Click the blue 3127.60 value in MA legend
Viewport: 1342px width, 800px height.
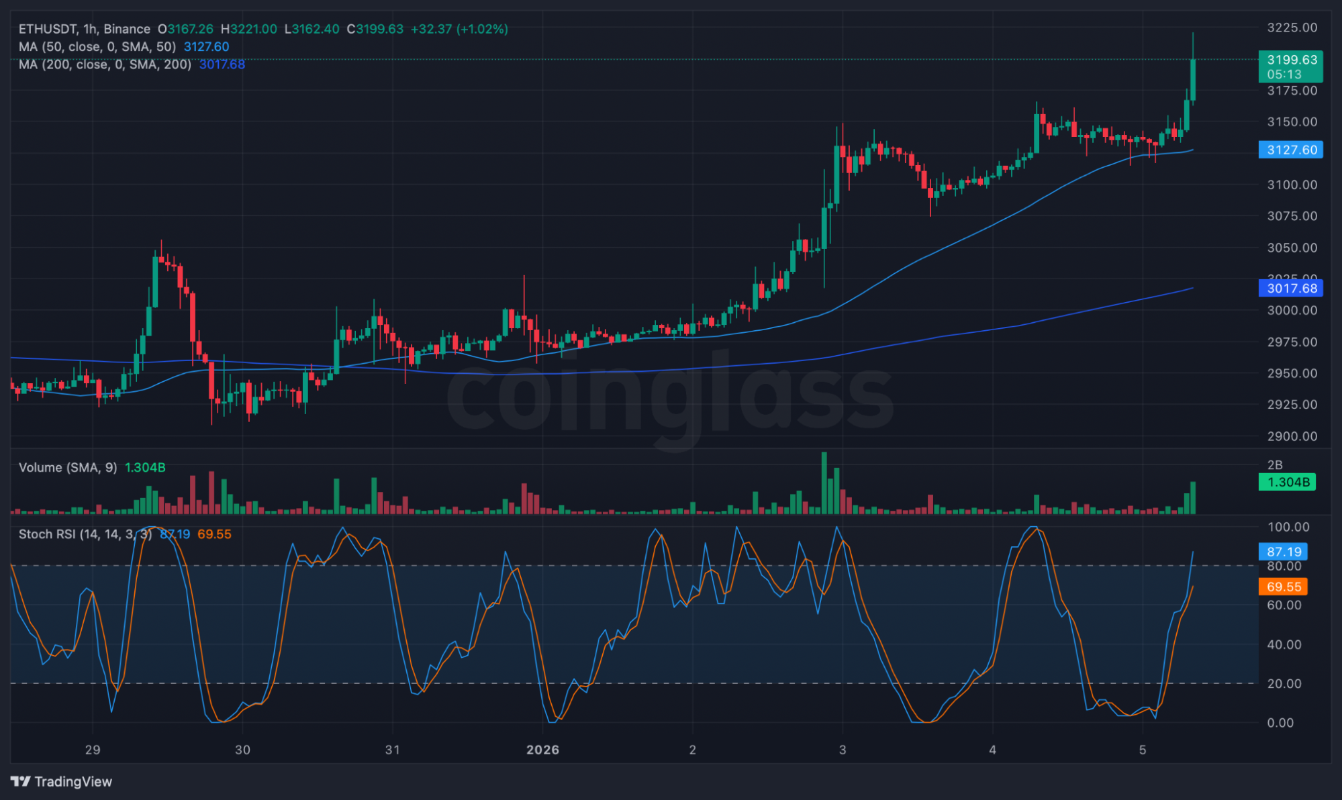[x=206, y=47]
